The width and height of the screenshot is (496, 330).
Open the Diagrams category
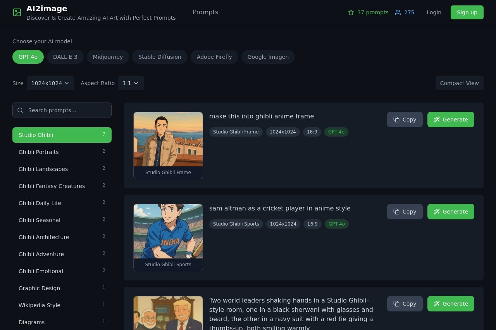click(62, 322)
